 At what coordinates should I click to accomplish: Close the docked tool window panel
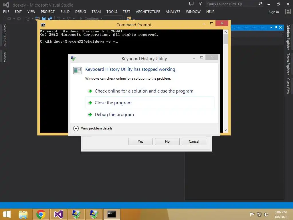(x=281, y=27)
